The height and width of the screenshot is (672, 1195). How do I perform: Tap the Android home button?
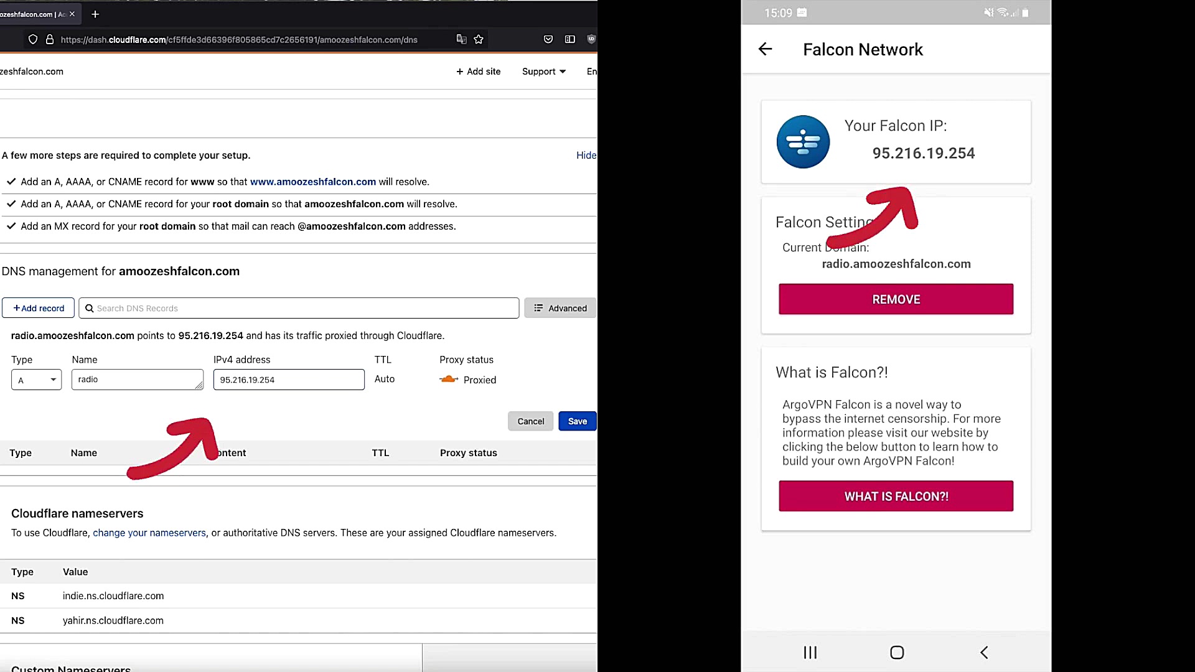tap(896, 652)
